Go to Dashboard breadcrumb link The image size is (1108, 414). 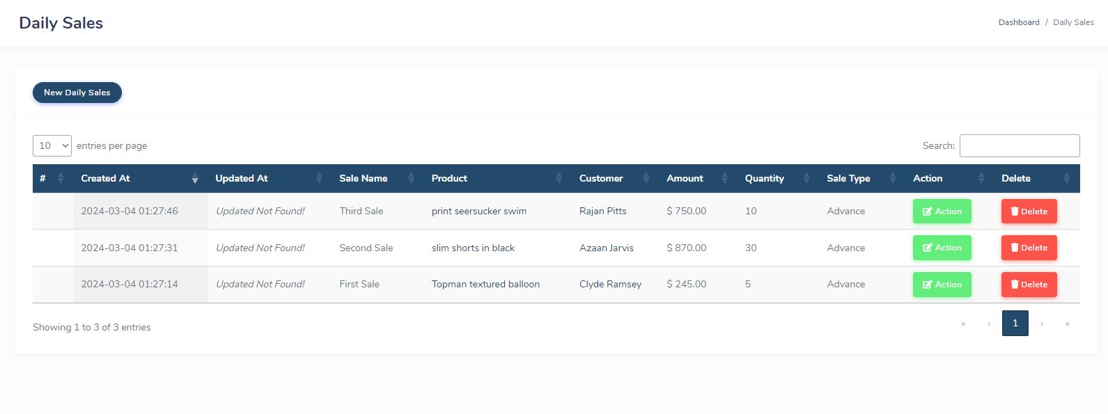coord(1019,22)
